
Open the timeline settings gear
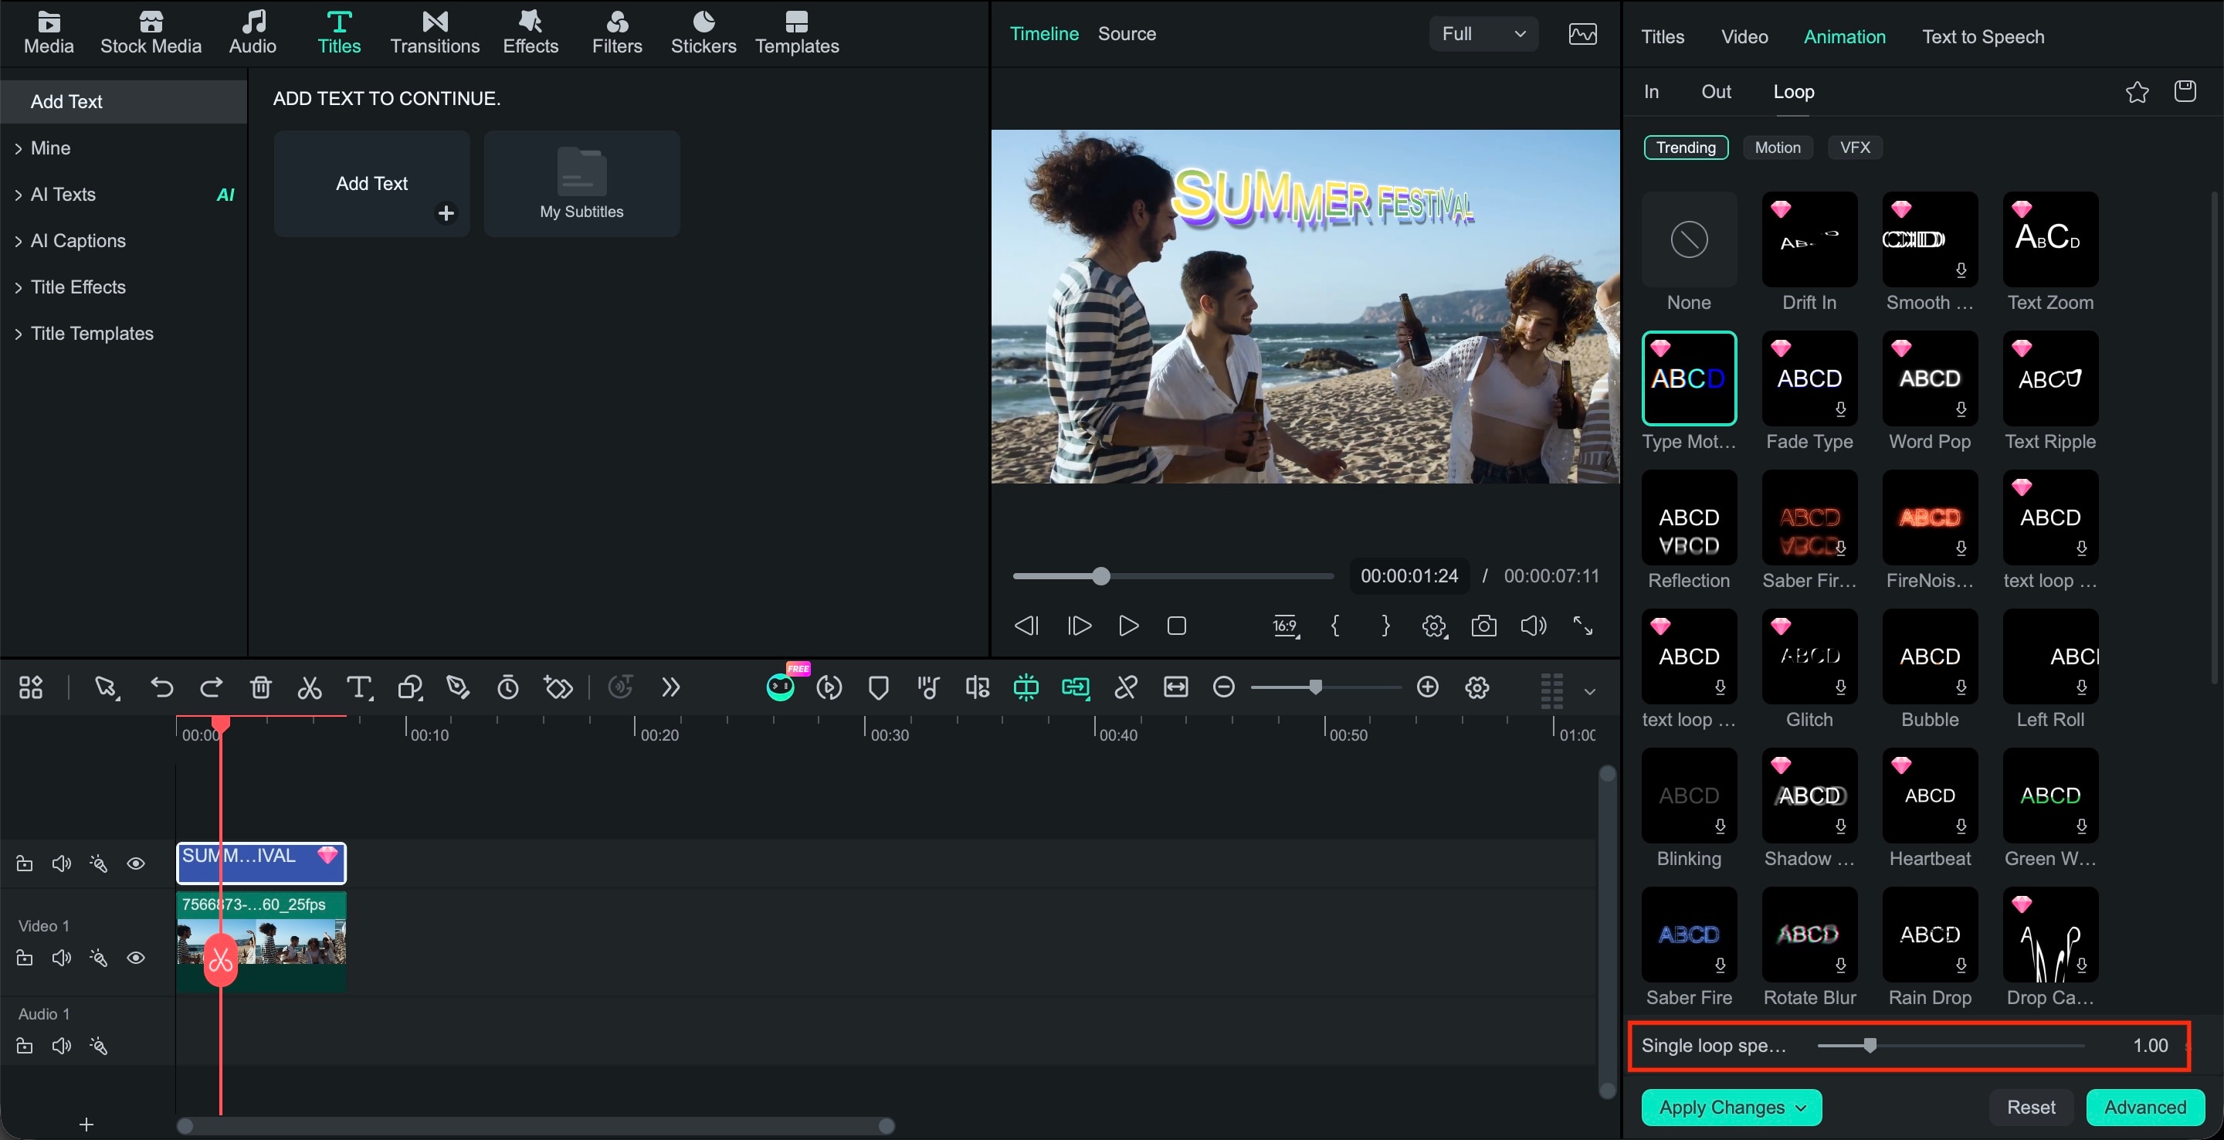click(1477, 687)
